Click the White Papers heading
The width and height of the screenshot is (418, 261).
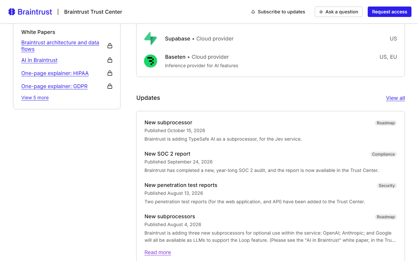tap(38, 32)
